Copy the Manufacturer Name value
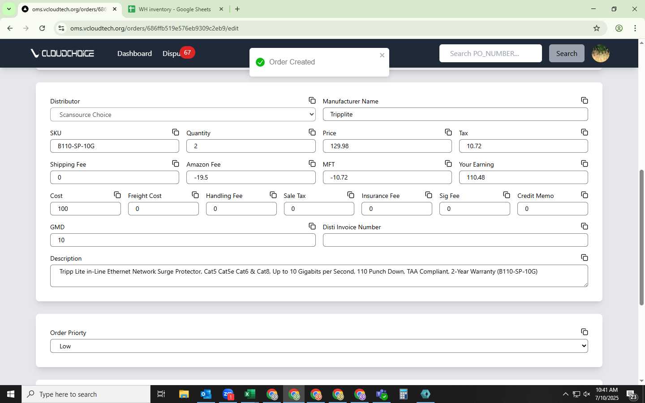The width and height of the screenshot is (645, 403). [585, 100]
